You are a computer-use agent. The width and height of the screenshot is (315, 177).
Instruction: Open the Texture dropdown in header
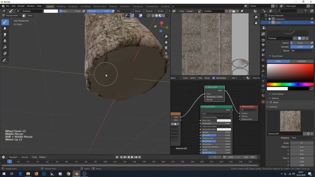[150, 11]
